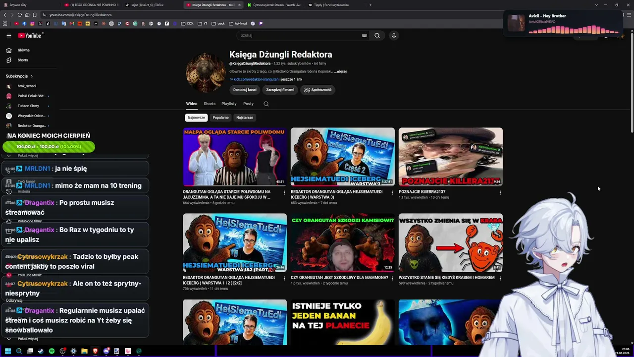
Task: Switch to the channel Shorts tab
Action: tap(210, 104)
